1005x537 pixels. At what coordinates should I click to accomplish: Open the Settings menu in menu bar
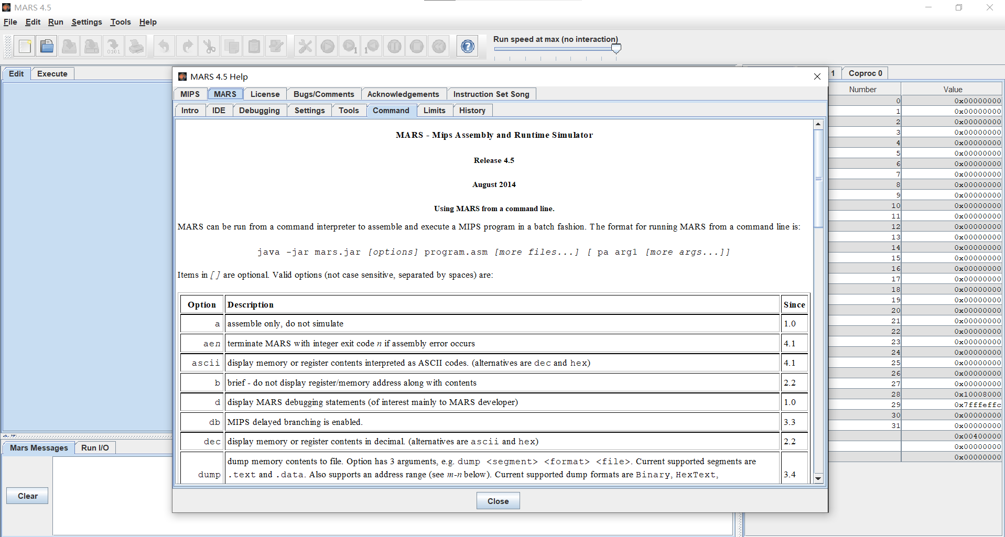[87, 22]
